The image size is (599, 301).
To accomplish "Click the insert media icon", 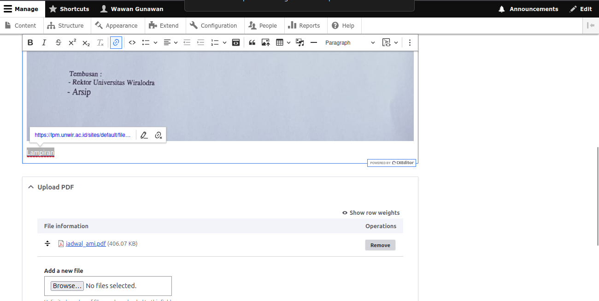I will [x=300, y=43].
